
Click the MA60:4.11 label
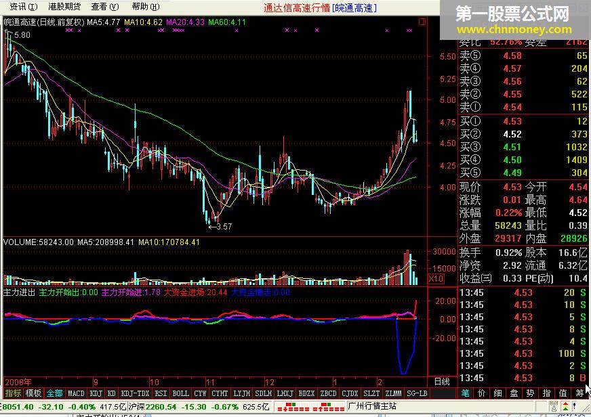227,22
